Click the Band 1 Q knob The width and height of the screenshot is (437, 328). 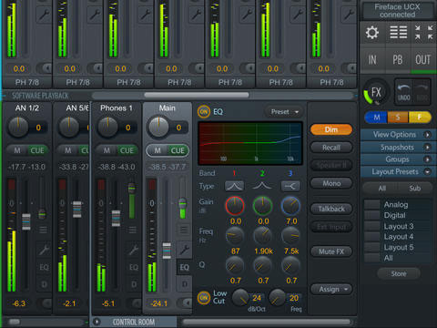point(235,265)
